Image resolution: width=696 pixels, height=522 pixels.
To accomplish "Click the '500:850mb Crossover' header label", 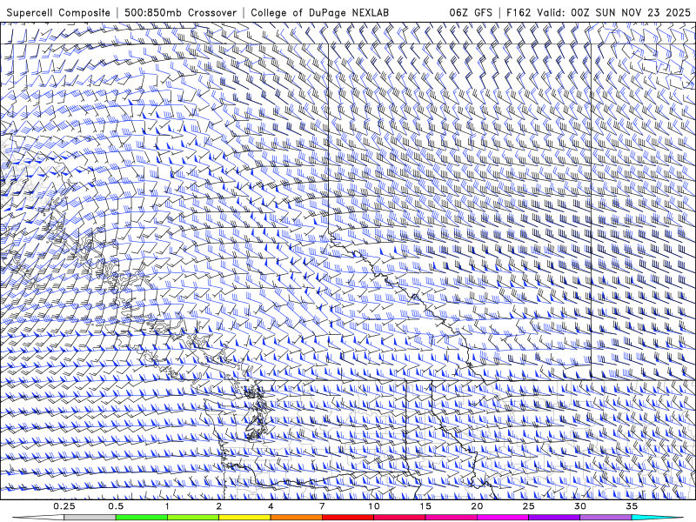I will pos(181,12).
